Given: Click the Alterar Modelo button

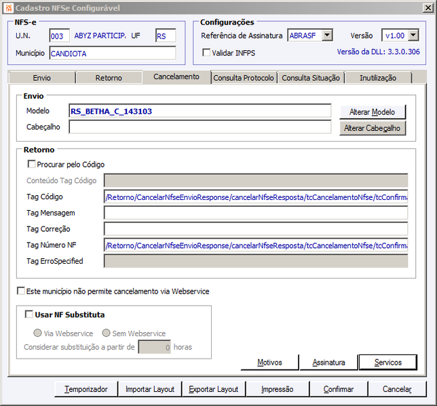Looking at the screenshot, I should (x=373, y=112).
